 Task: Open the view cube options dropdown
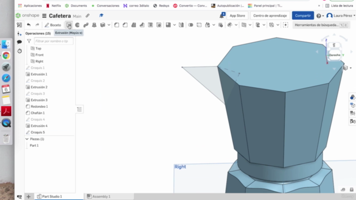(x=350, y=68)
